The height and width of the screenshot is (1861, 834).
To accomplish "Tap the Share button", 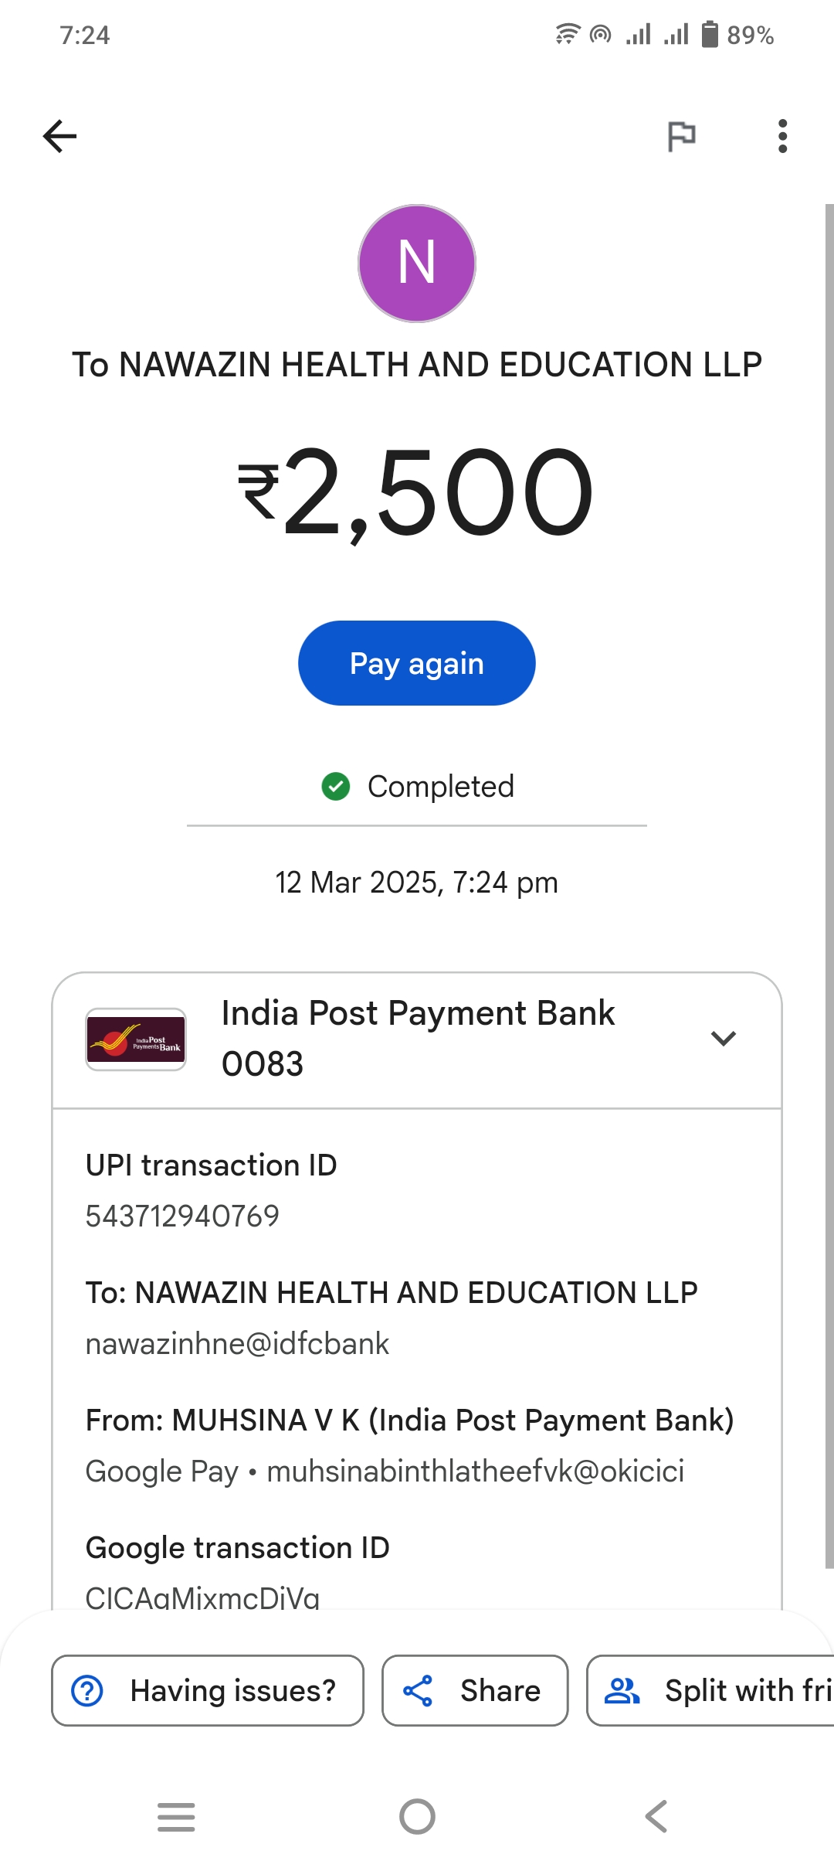I will tap(475, 1690).
